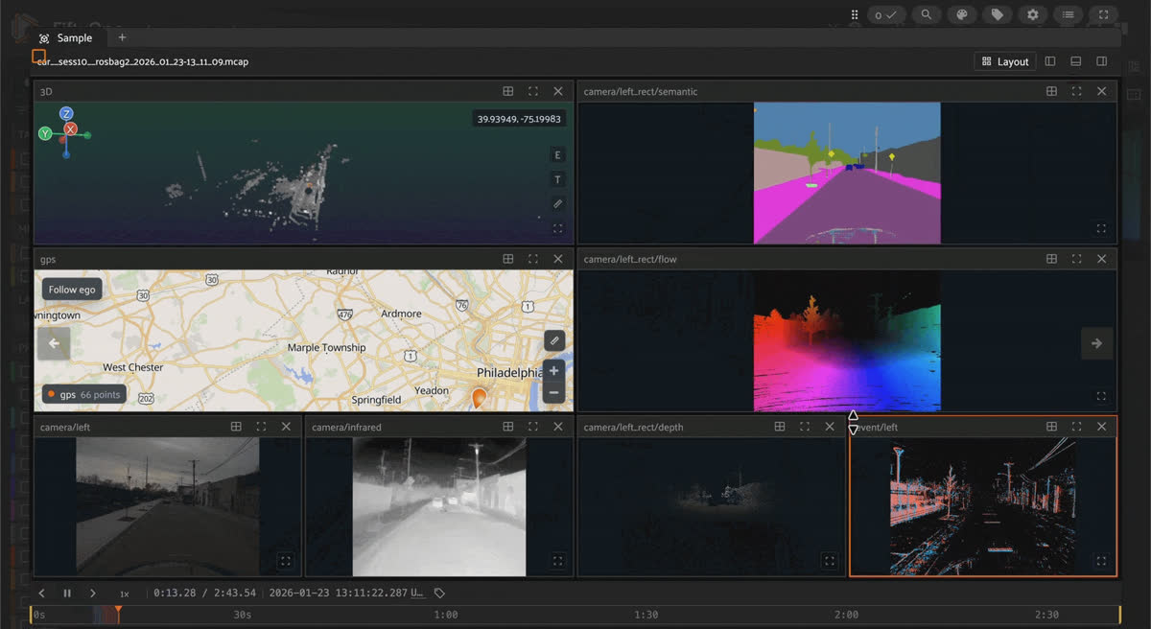Expand the semantic image to full view
This screenshot has width=1151, height=629.
click(x=1101, y=228)
